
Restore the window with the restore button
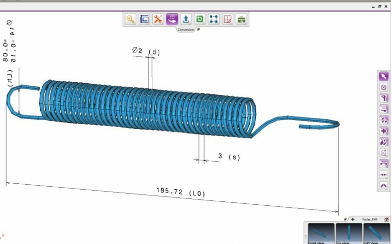pyautogui.click(x=379, y=7)
